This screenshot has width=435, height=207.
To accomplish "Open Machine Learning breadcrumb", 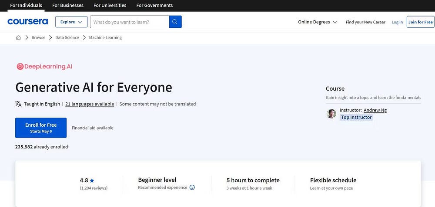I will (x=105, y=38).
